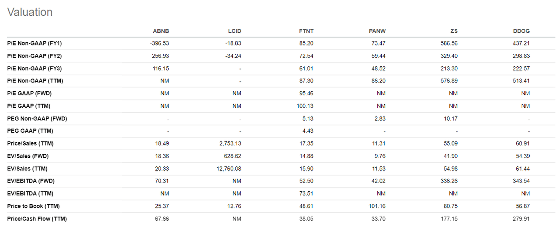Click the Valuation section heading
Screen dimensions: 559x228
pyautogui.click(x=30, y=12)
